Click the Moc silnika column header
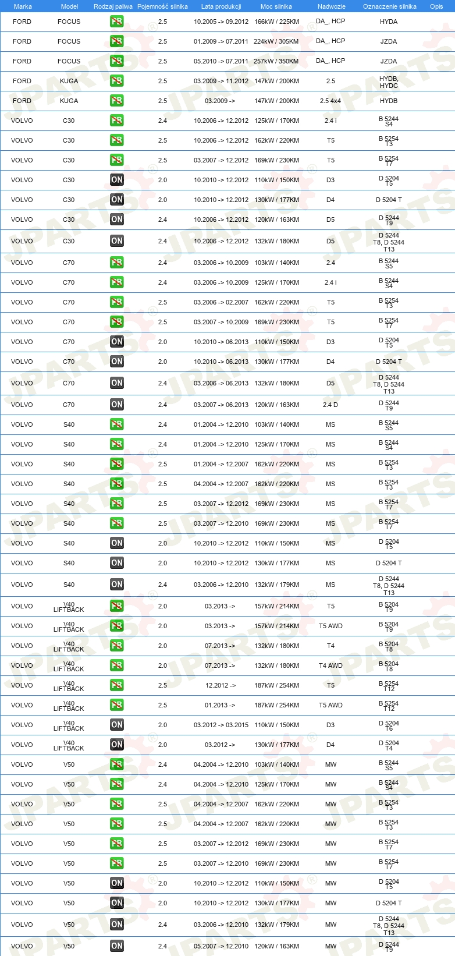The height and width of the screenshot is (956, 455). [x=276, y=6]
